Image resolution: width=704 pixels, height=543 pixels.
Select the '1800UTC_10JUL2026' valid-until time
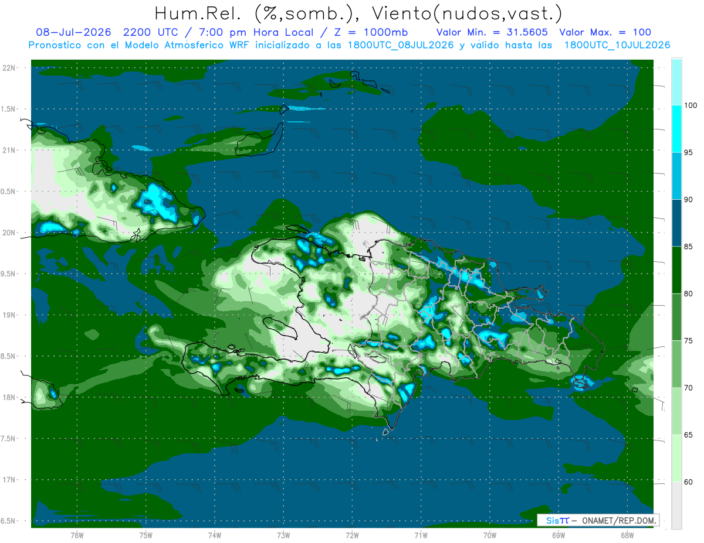click(x=617, y=45)
